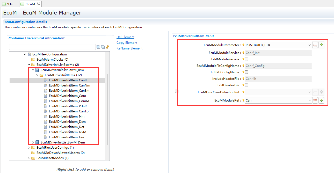
Task: Click the expand all tree icon
Action: click(103, 47)
